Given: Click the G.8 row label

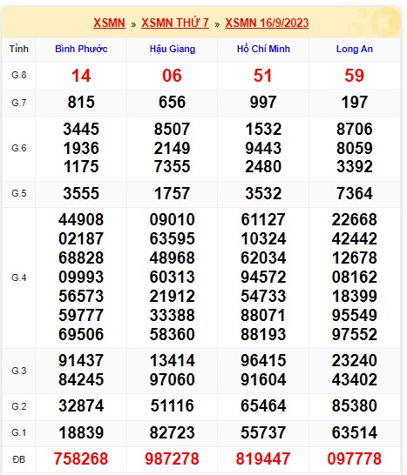Looking at the screenshot, I should pos(19,75).
